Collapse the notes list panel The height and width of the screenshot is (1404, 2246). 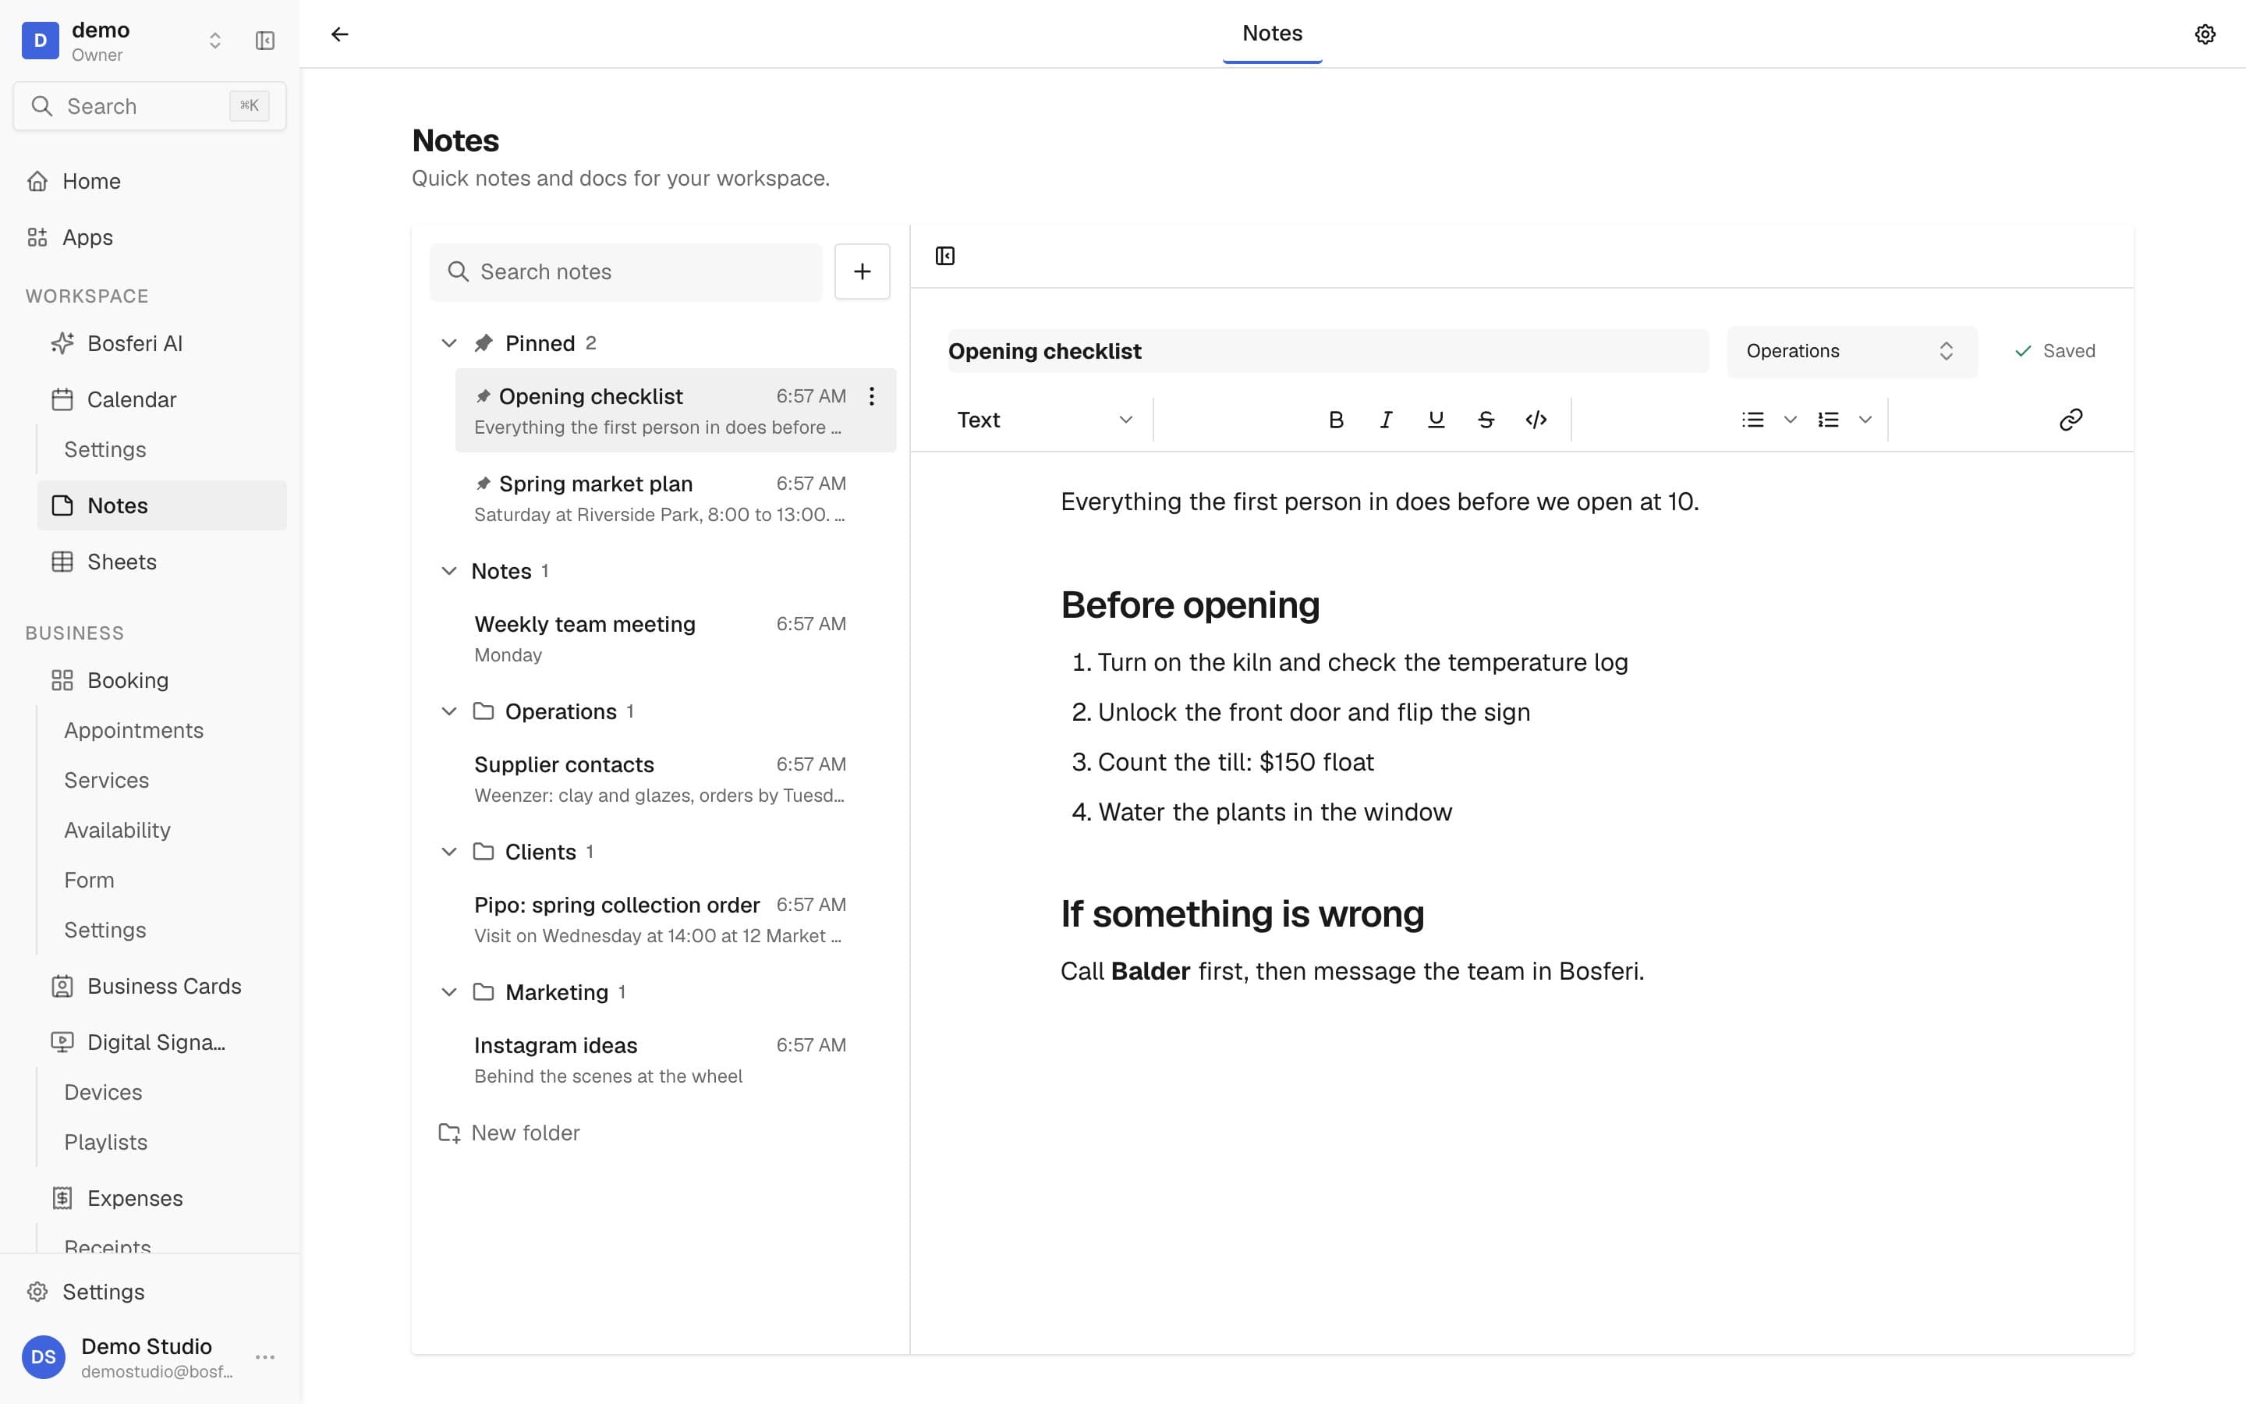[x=945, y=257]
